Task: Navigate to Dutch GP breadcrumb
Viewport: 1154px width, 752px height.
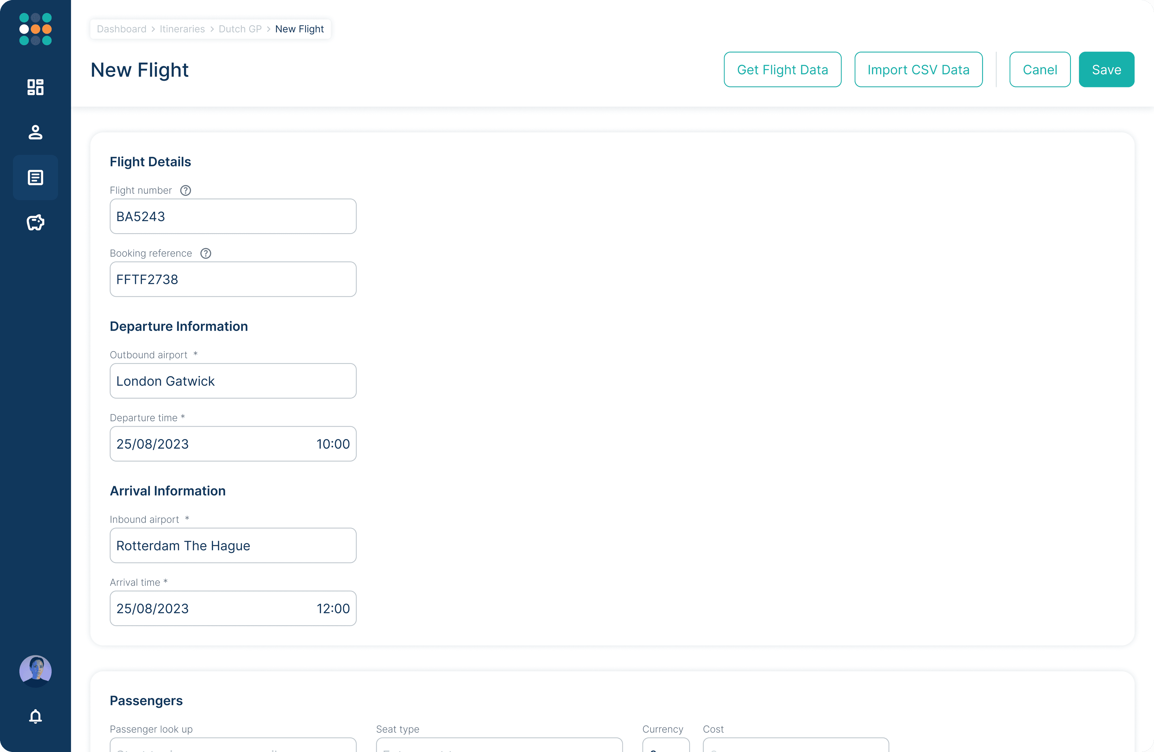Action: click(240, 29)
